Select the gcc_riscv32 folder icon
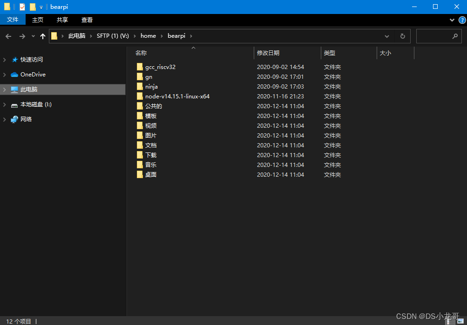 click(x=140, y=67)
